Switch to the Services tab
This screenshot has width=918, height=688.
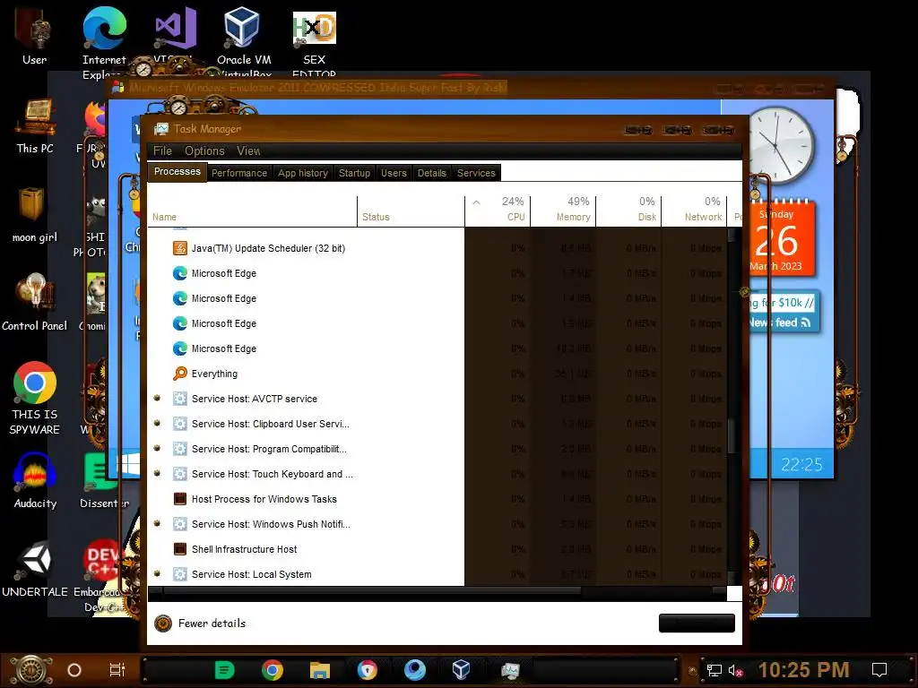(476, 173)
